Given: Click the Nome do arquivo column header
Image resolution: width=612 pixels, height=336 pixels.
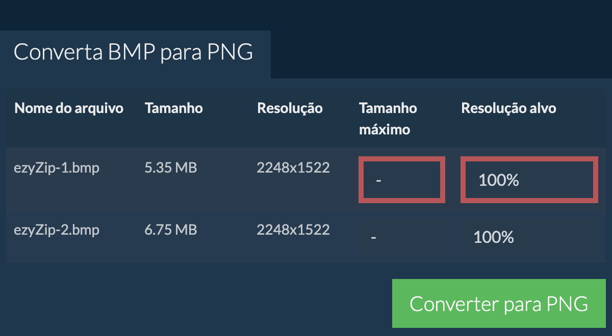Looking at the screenshot, I should pyautogui.click(x=69, y=108).
